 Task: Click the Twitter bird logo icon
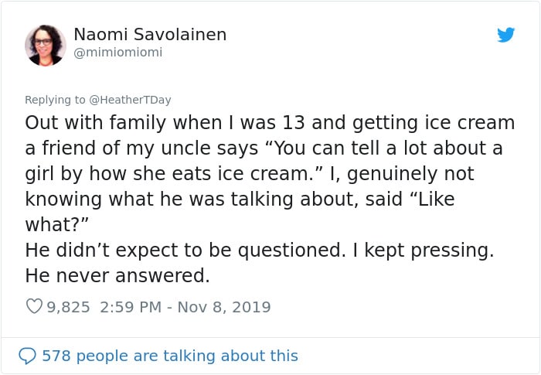(505, 35)
